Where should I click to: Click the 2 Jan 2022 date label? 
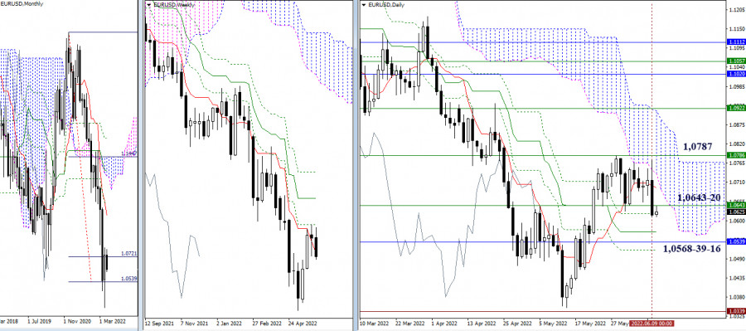click(x=230, y=323)
